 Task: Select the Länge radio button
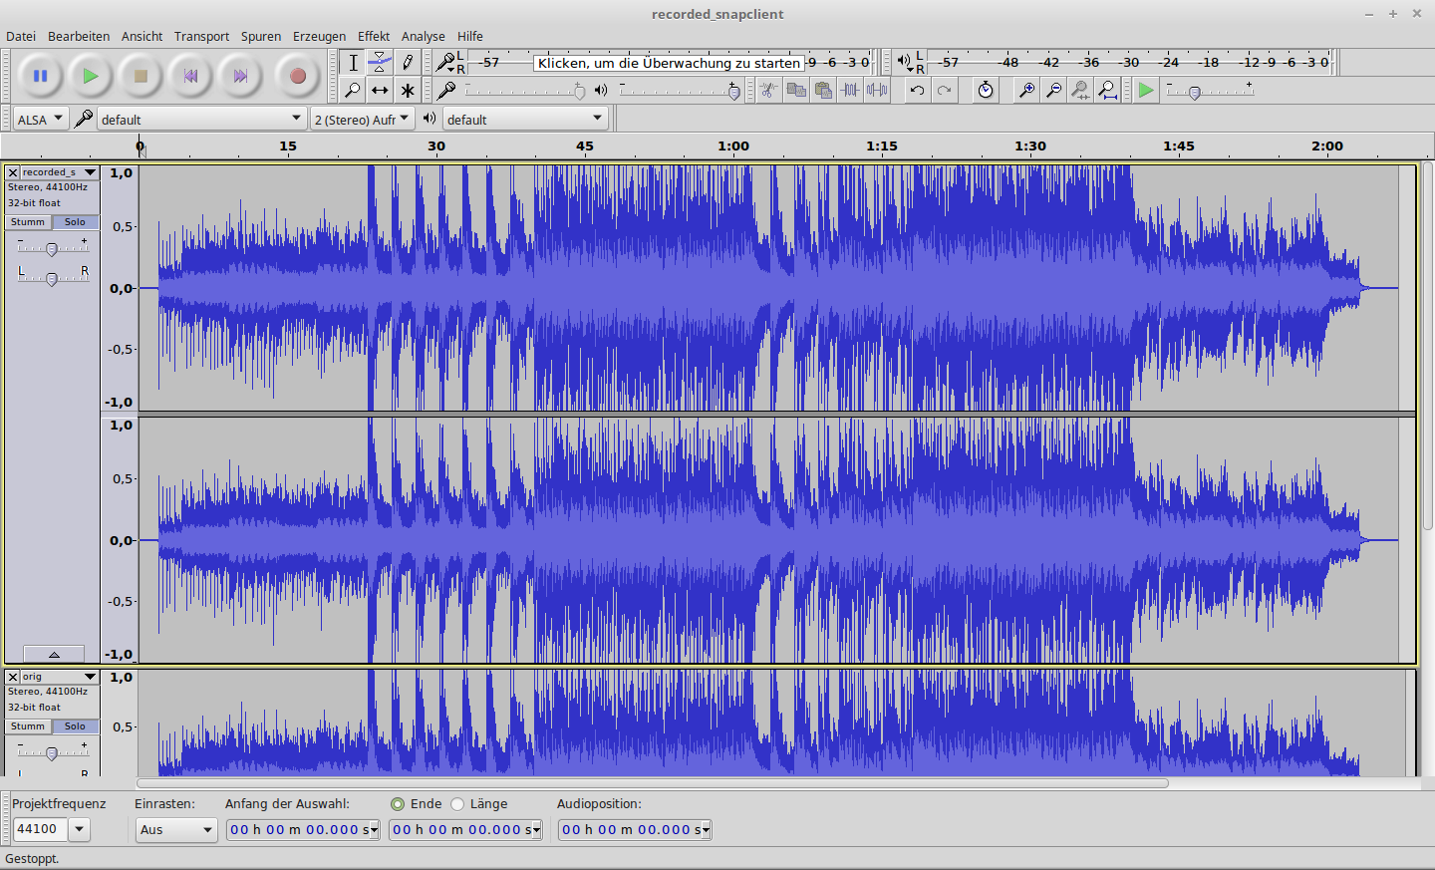[457, 803]
